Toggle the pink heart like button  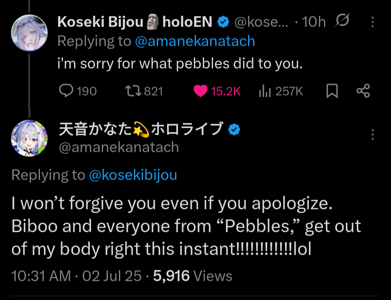click(200, 91)
